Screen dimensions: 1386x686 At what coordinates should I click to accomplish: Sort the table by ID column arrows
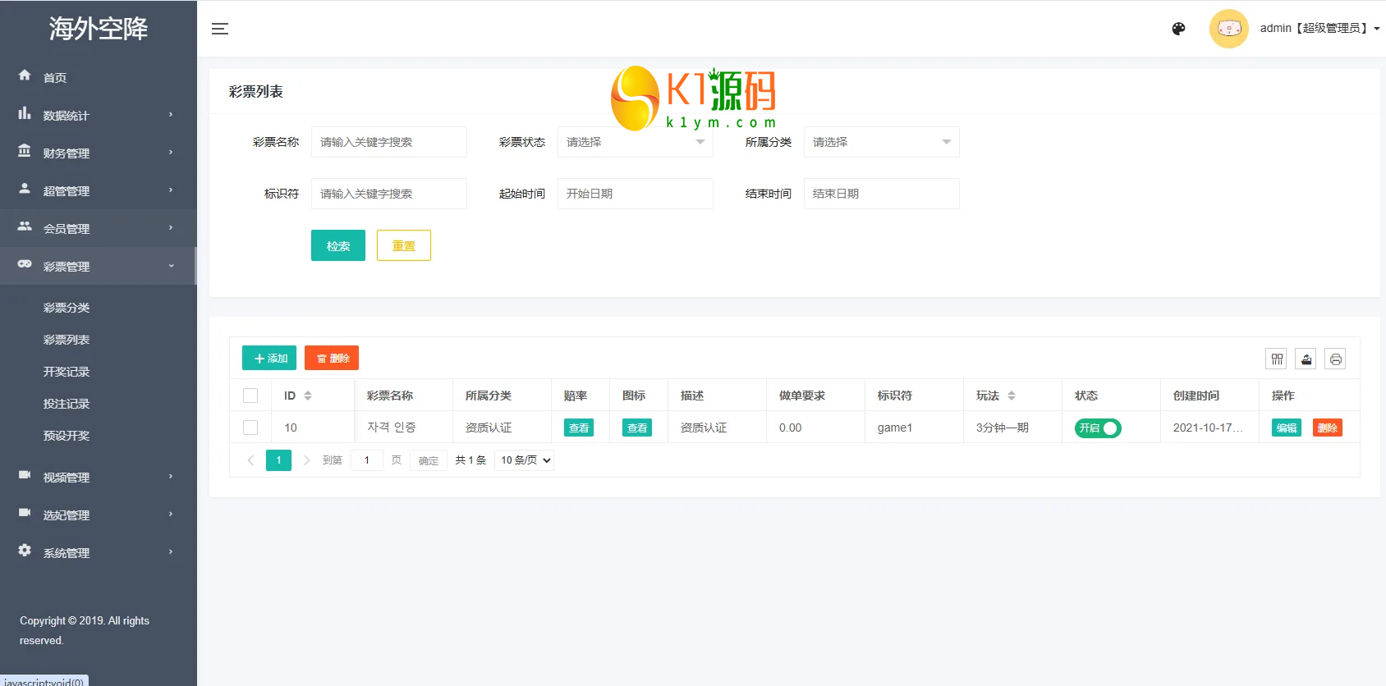pyautogui.click(x=308, y=396)
